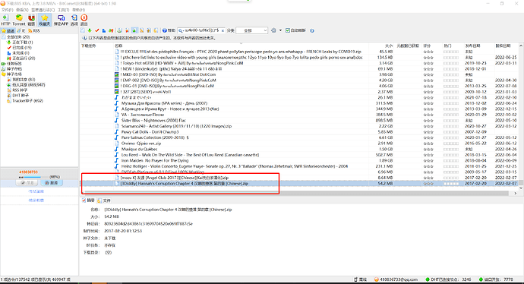Sort the list by the 名称 column header
Screen dimensions: 524x284
[x=241, y=46]
